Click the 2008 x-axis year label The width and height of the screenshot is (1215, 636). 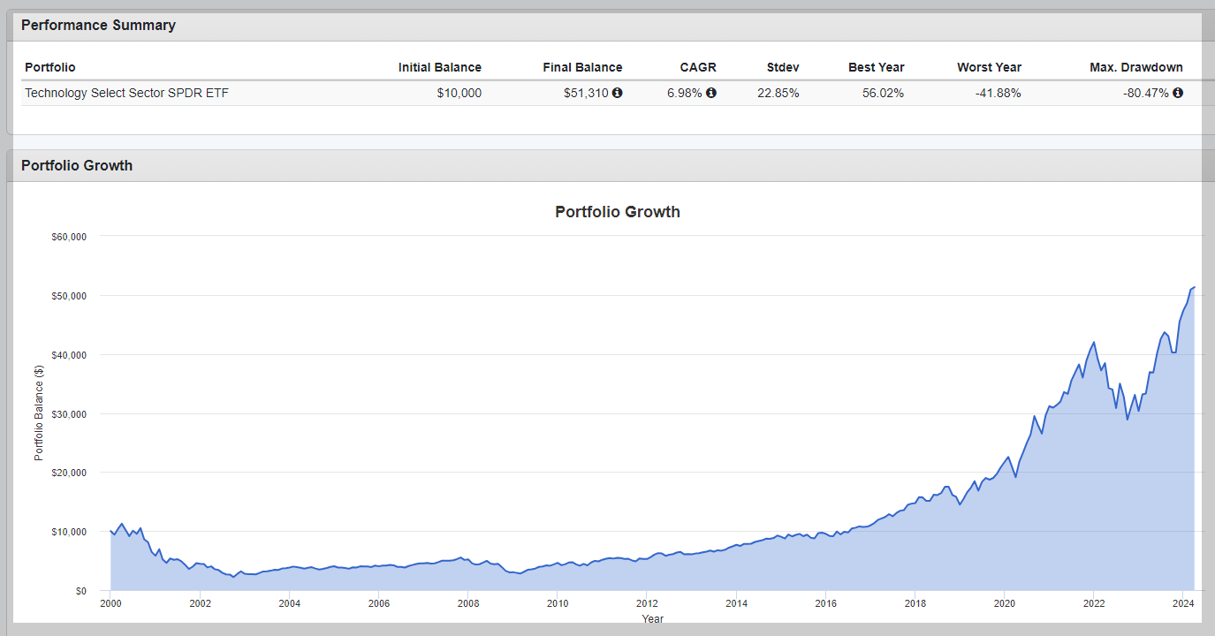point(468,604)
